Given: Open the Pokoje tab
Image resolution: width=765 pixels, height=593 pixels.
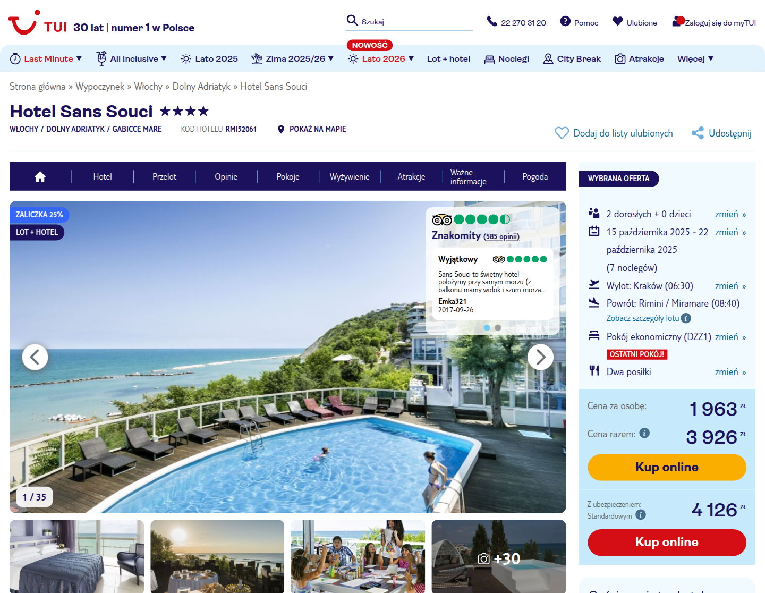Looking at the screenshot, I should 288,177.
